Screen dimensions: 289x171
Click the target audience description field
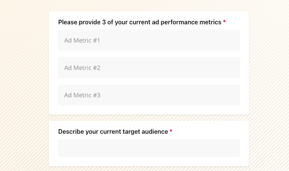coord(149,148)
